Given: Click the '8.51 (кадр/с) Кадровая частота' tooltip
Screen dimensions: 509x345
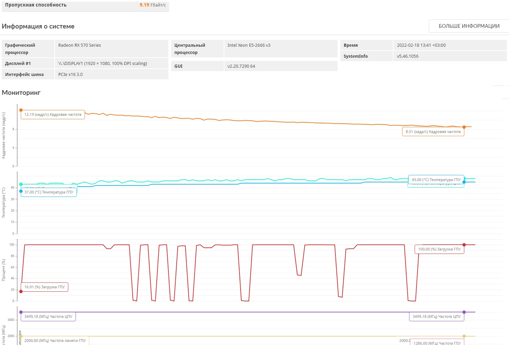Looking at the screenshot, I should click(433, 132).
